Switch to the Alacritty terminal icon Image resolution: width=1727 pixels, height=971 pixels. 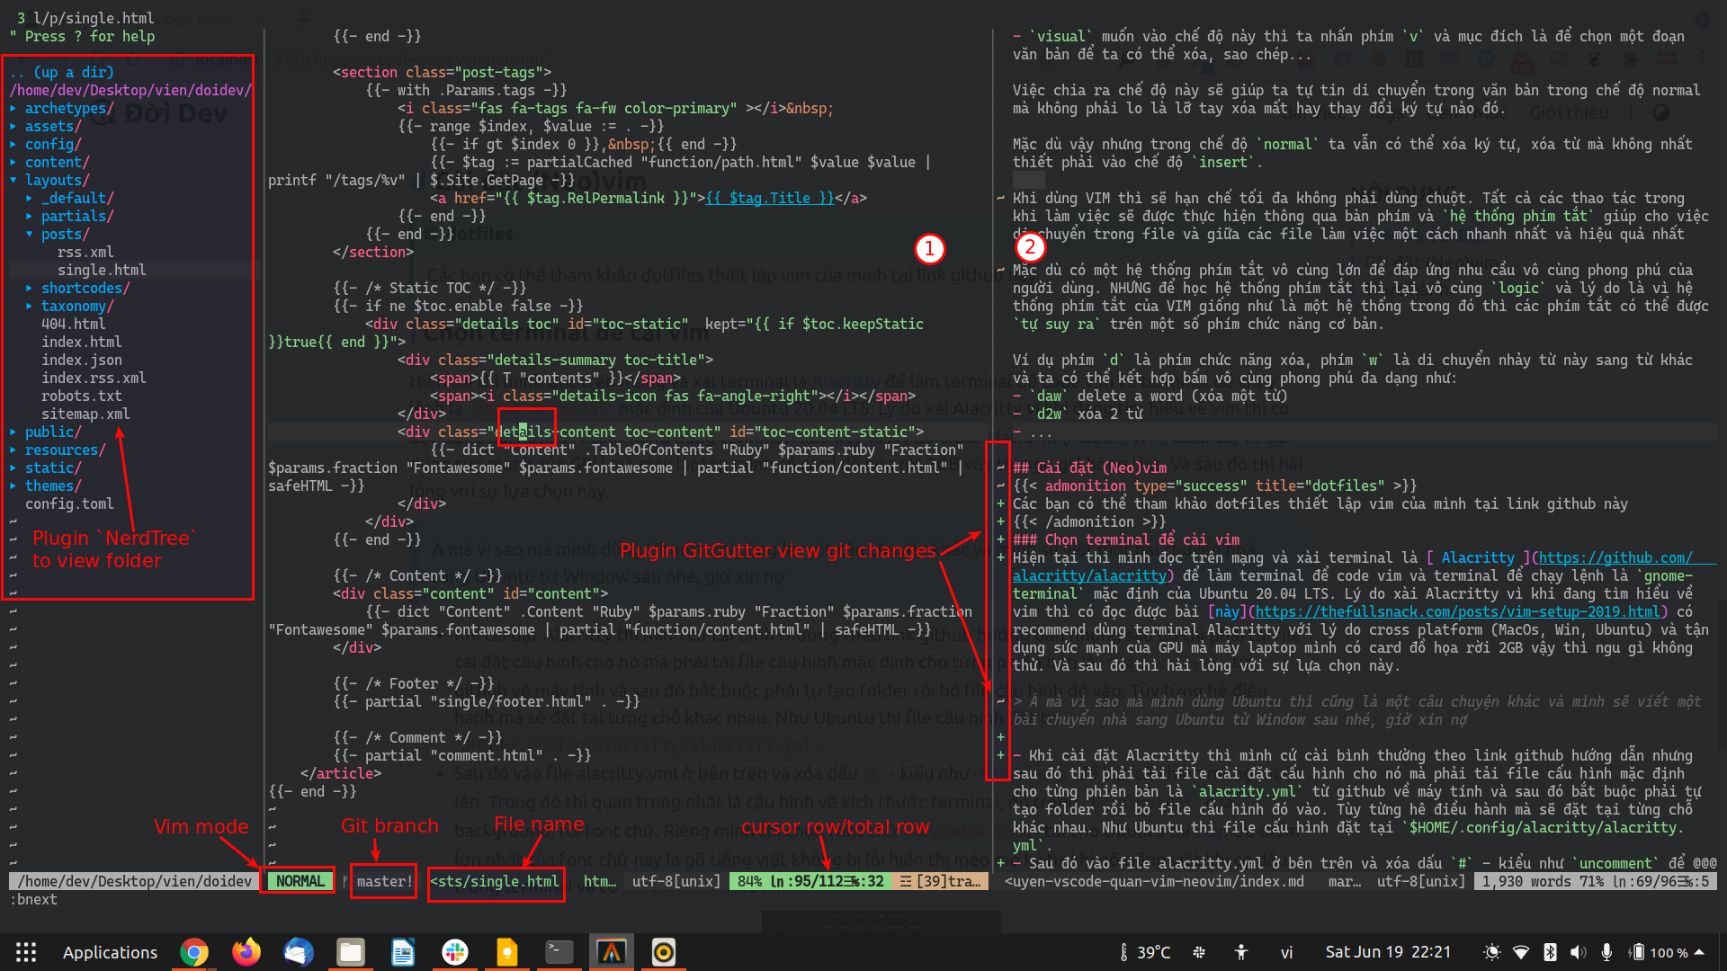click(x=612, y=952)
